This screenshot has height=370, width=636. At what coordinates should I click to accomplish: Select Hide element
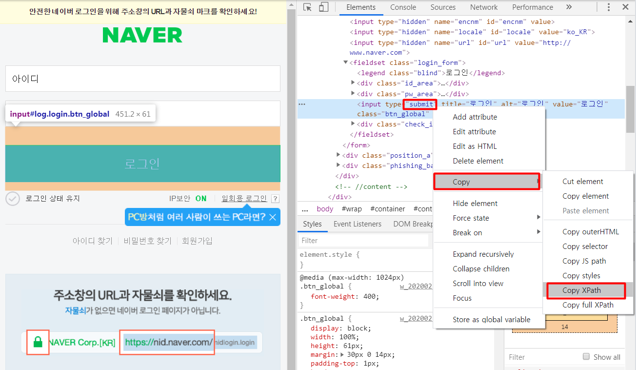coord(488,204)
